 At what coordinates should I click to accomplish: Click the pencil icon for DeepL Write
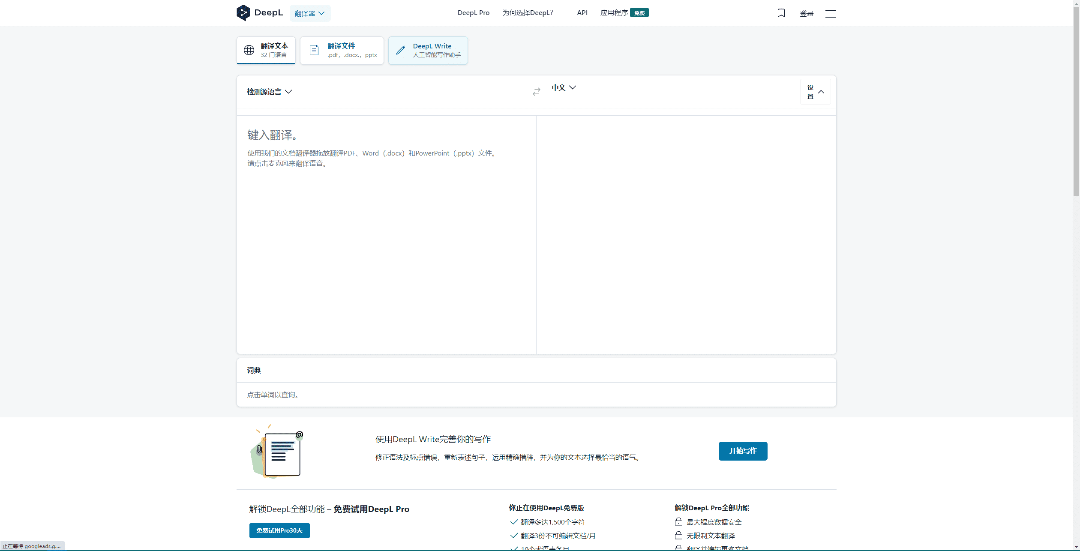[x=401, y=50]
